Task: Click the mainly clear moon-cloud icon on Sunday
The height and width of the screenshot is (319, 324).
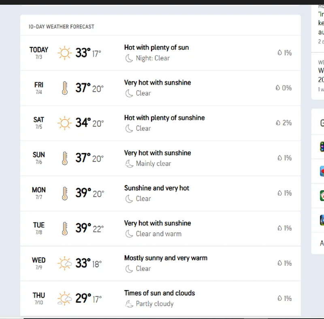Action: [x=129, y=164]
